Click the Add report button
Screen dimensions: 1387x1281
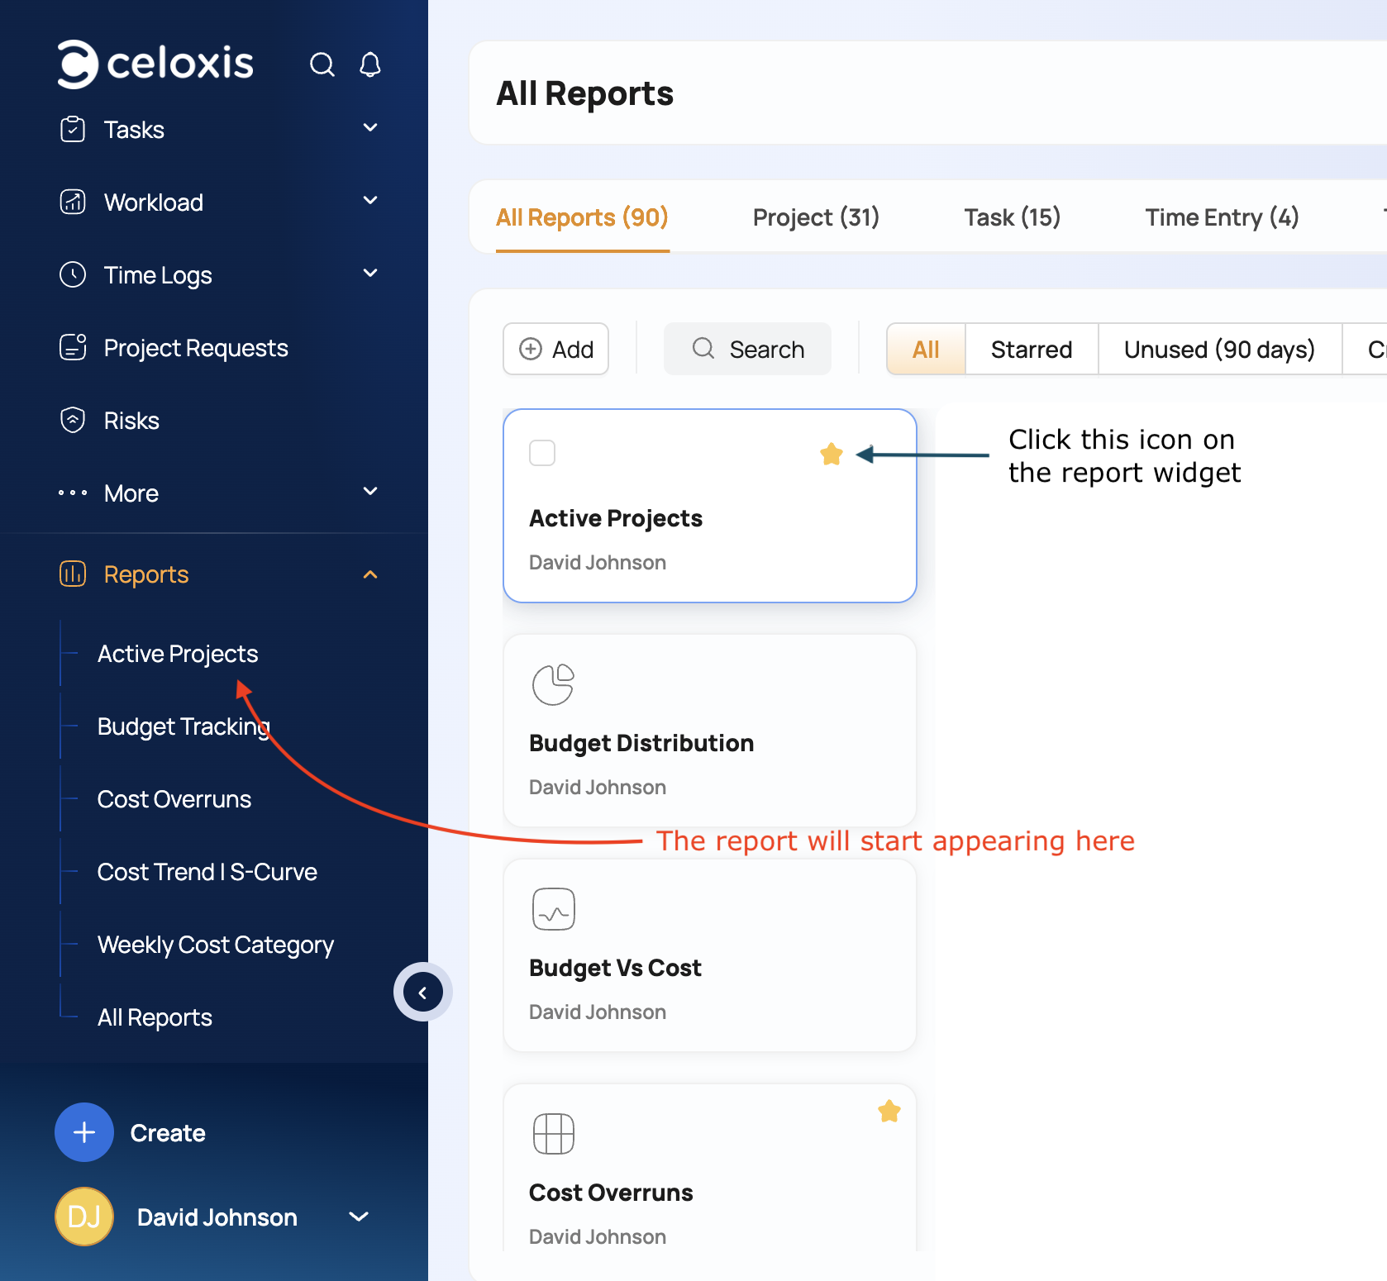[x=555, y=349]
